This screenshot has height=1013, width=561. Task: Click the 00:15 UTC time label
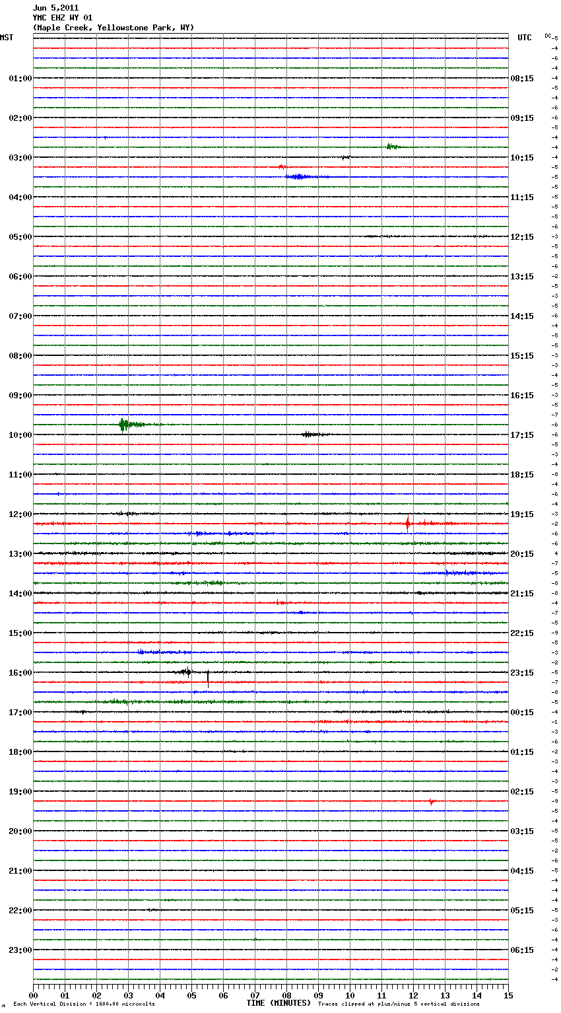(522, 713)
